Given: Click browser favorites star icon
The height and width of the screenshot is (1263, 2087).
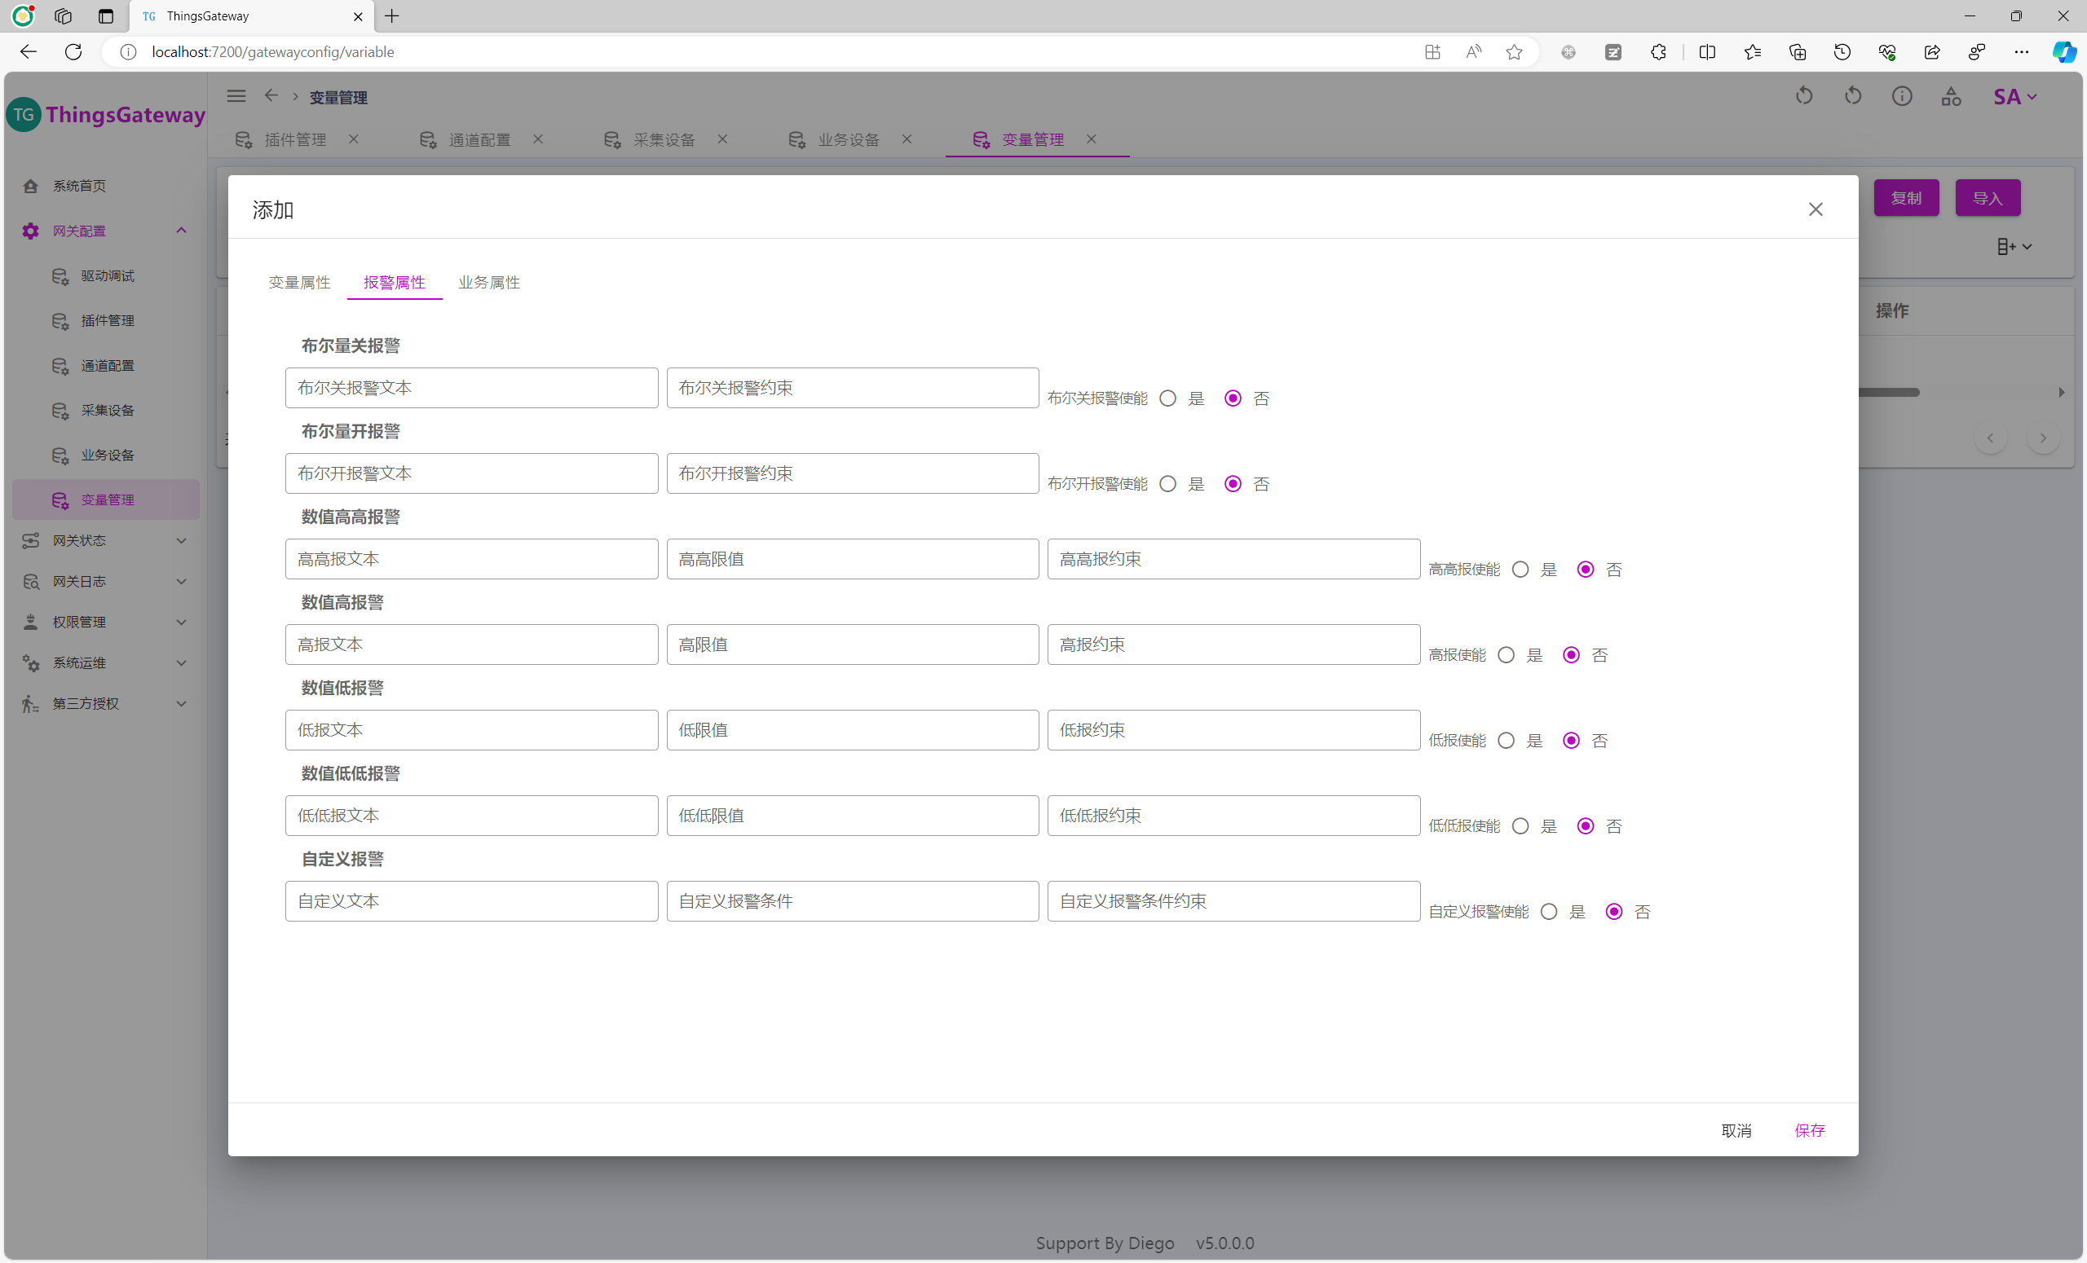Looking at the screenshot, I should click(x=1514, y=52).
